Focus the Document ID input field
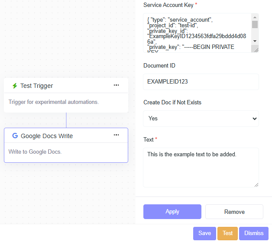Screen dimensions: 272x242 point(201,81)
